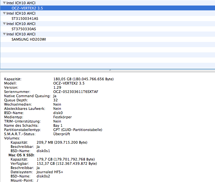
Task: Click the S.M.A.R.T. status value Überprüft
Action: [62, 134]
